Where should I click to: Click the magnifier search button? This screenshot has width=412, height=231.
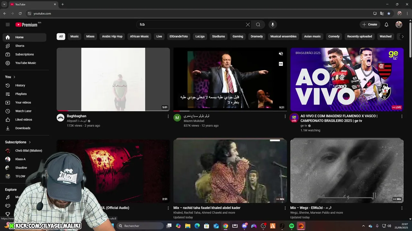pyautogui.click(x=258, y=24)
